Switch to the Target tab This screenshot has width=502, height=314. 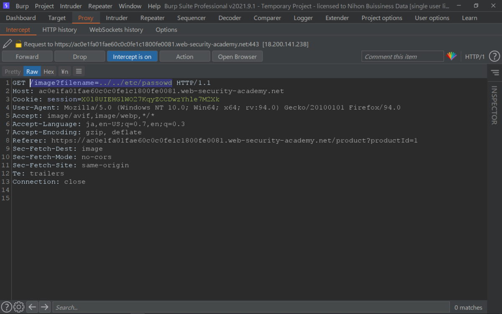coord(57,18)
